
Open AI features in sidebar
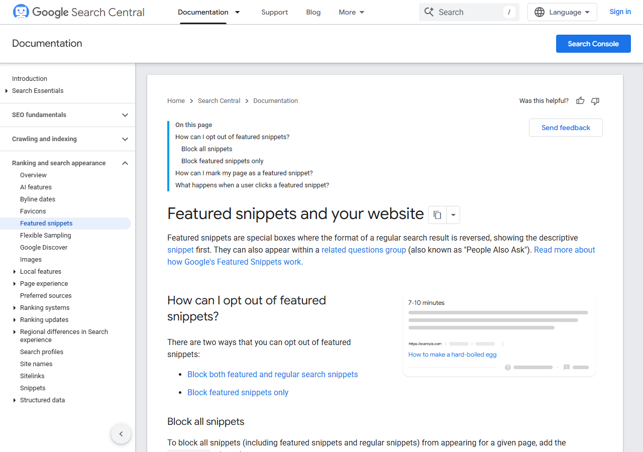[36, 187]
